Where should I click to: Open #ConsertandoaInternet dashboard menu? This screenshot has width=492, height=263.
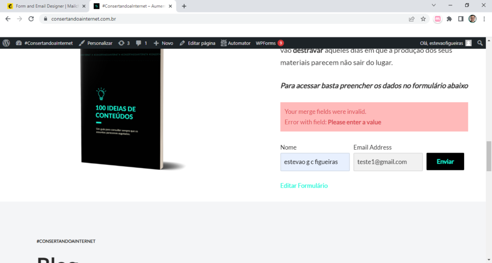44,43
